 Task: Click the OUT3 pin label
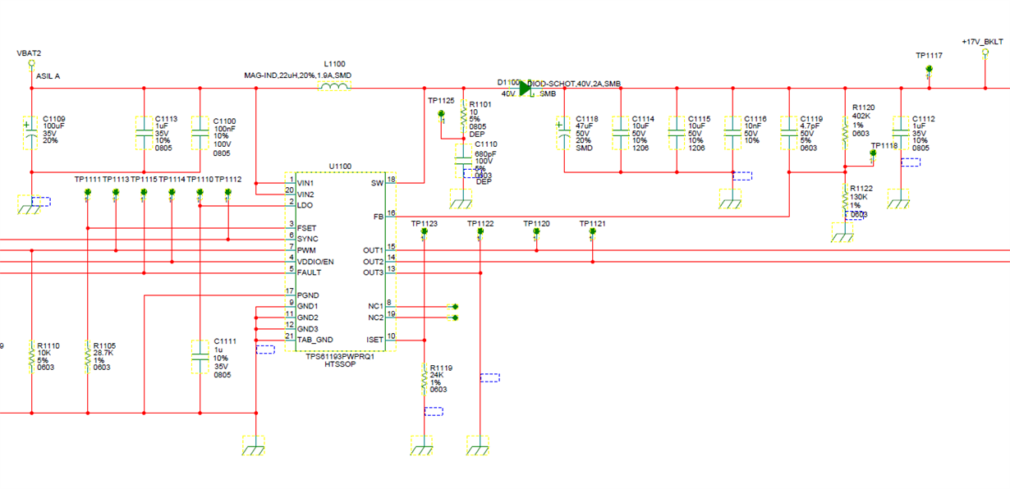pos(373,272)
